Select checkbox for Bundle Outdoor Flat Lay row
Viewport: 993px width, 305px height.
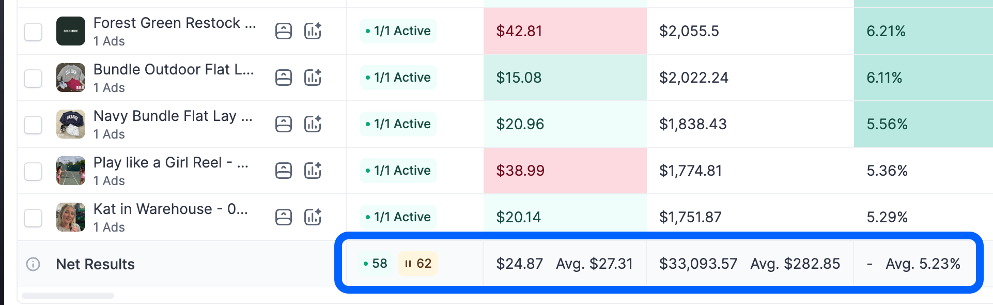point(33,78)
